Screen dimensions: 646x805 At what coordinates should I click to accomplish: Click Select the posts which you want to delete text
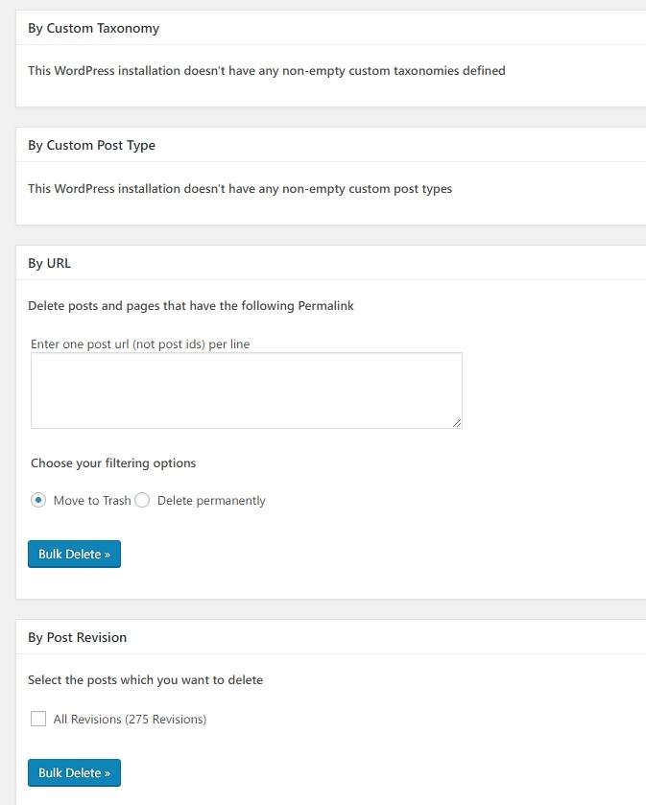click(145, 680)
